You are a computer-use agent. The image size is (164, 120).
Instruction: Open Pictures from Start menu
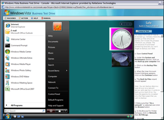(x=52, y=47)
